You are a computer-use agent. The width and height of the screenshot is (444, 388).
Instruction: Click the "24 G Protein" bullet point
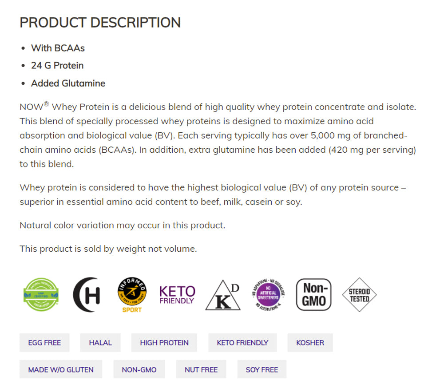click(x=57, y=65)
